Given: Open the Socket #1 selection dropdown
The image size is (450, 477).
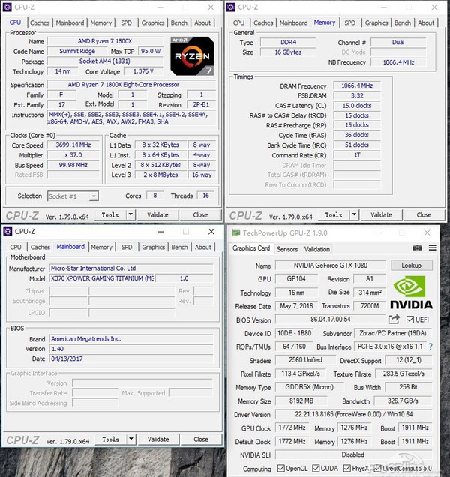Looking at the screenshot, I should 73,196.
